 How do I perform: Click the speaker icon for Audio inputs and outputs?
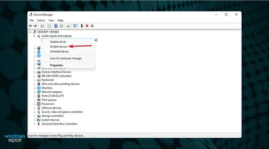point(39,36)
